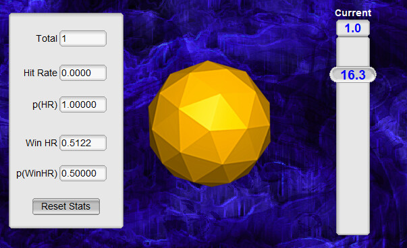Click the golden polyhedron sphere
Screen dimensions: 407x248
coord(209,123)
